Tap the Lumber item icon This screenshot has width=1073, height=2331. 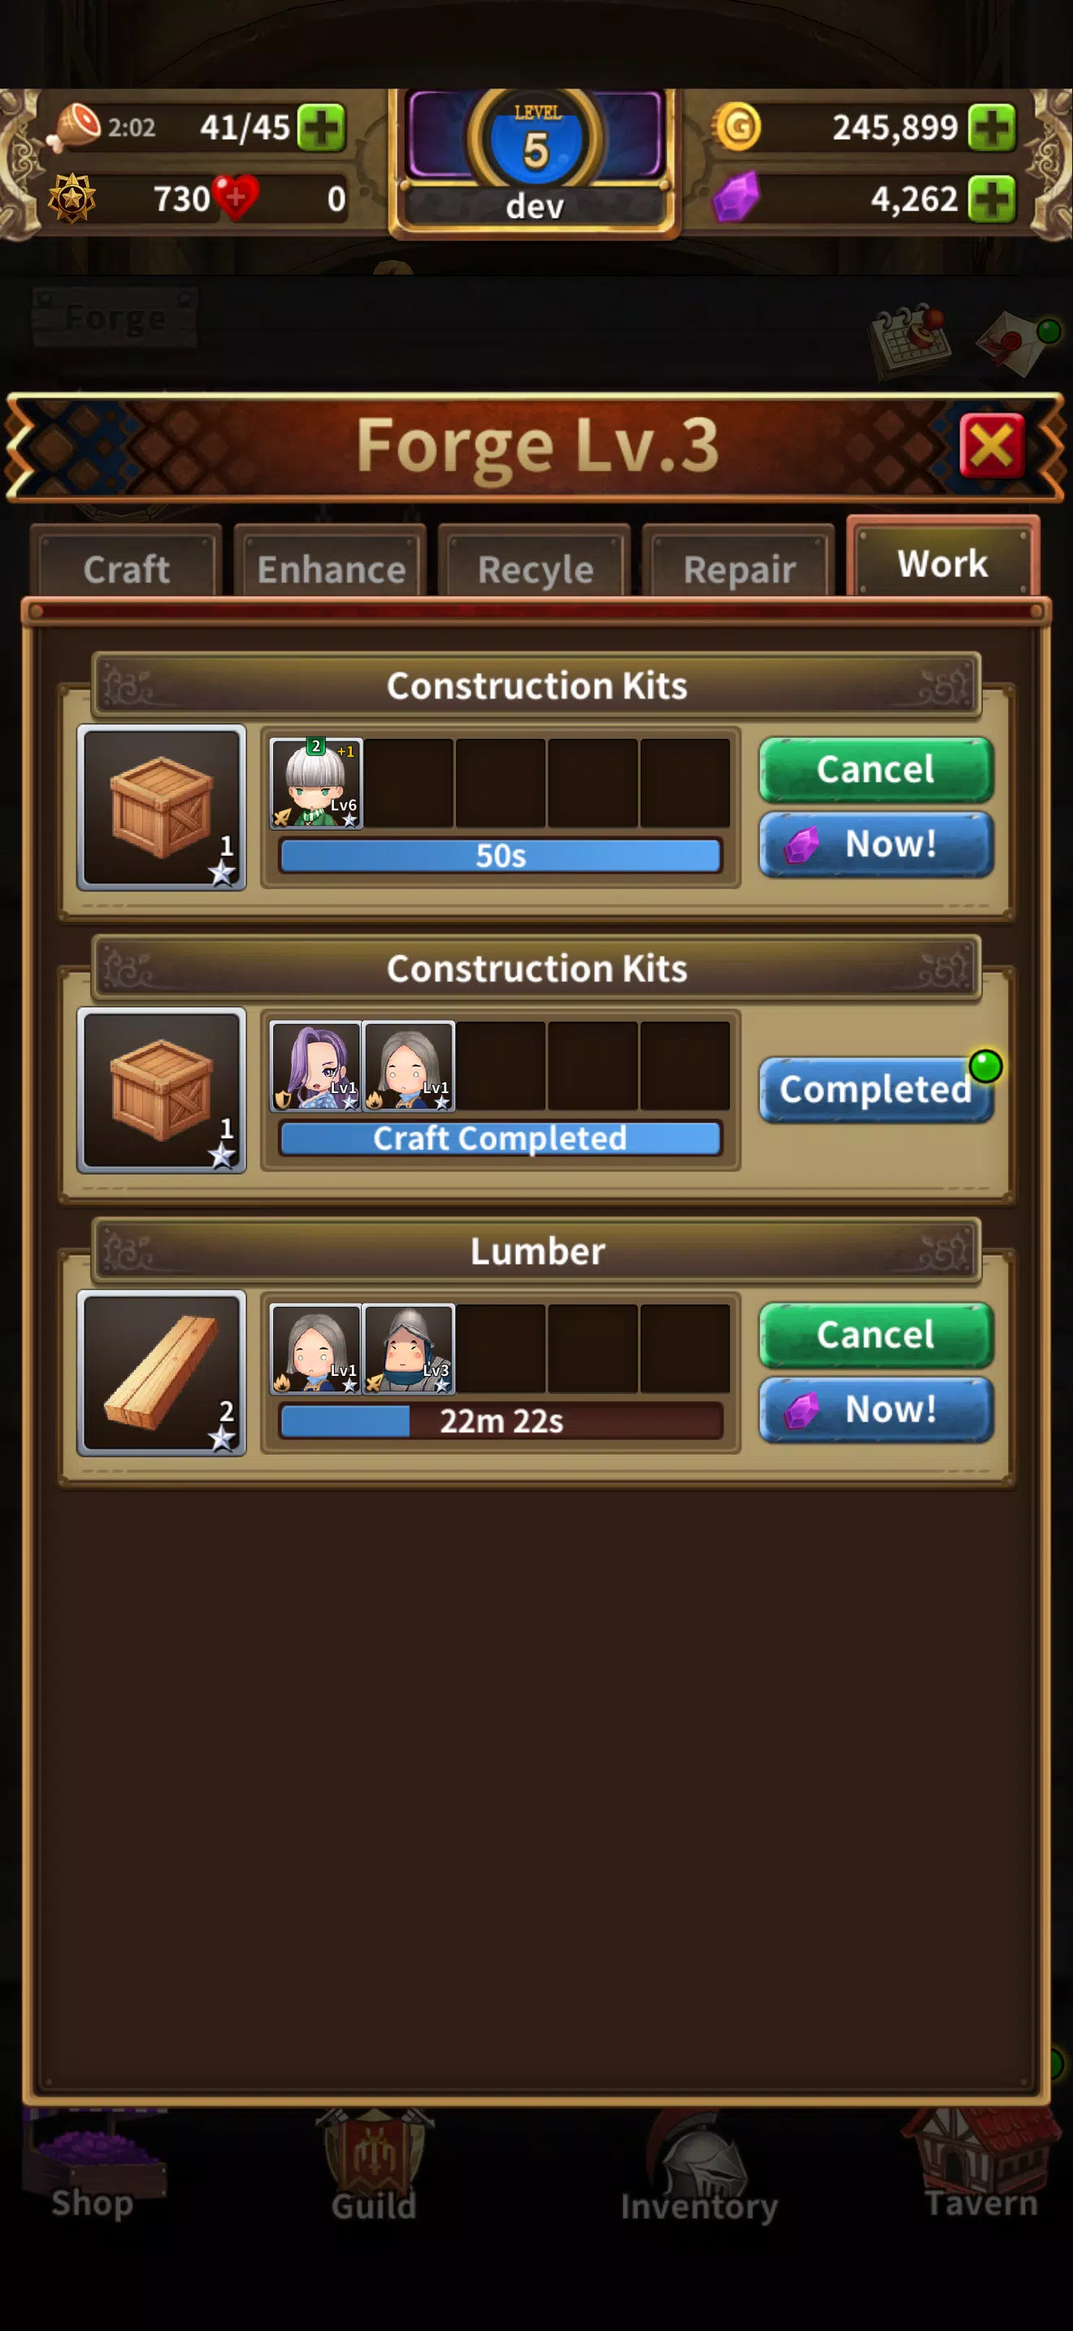162,1372
